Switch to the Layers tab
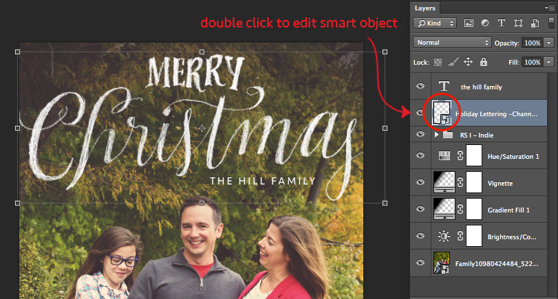The height and width of the screenshot is (299, 558). 425,8
